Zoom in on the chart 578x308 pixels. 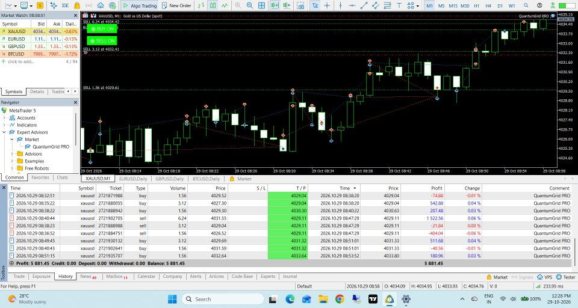(238, 5)
